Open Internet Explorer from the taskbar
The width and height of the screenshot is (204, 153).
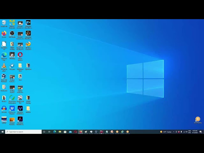pyautogui.click(x=122, y=132)
